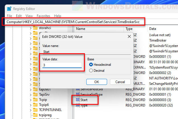
Task: Click the Registry Editor app icon in title bar
Action: [x=10, y=9]
